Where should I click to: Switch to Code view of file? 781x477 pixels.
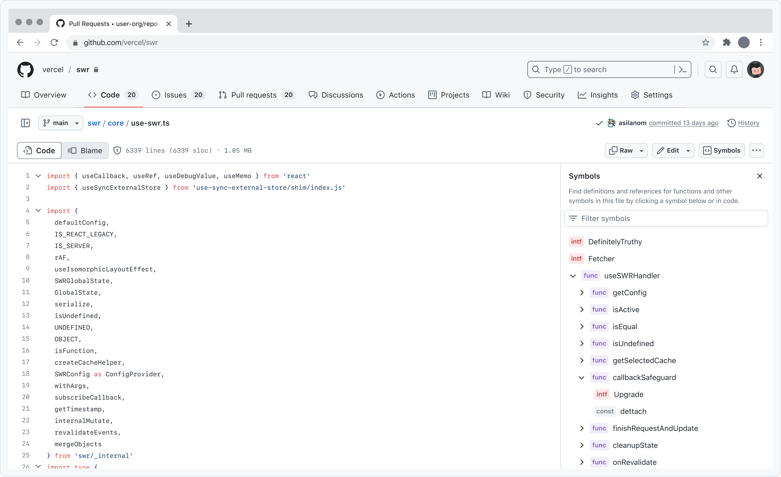[x=39, y=150]
